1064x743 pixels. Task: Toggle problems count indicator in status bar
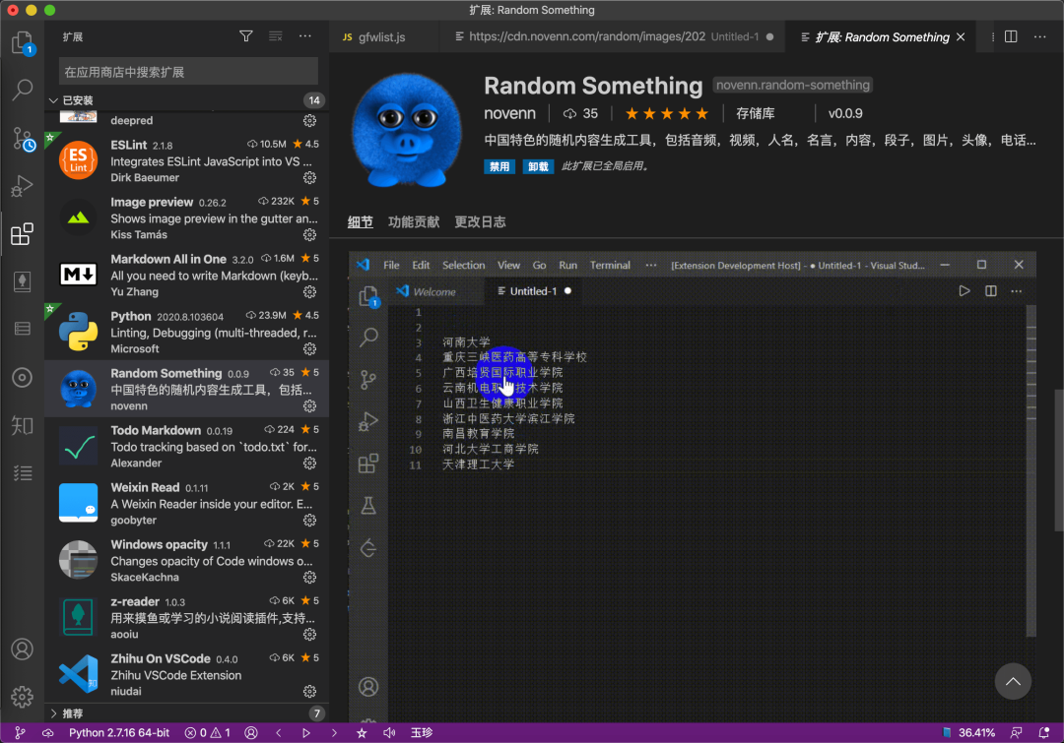pos(208,732)
